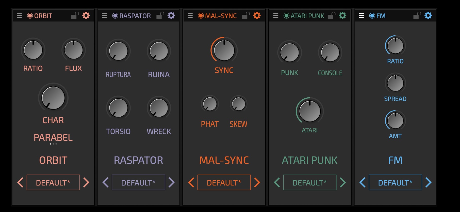Click the RUPTURA knob
Viewport: 460px width, 212px height.
(x=118, y=51)
